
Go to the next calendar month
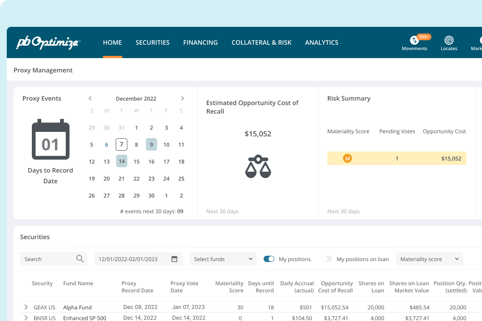pos(182,98)
